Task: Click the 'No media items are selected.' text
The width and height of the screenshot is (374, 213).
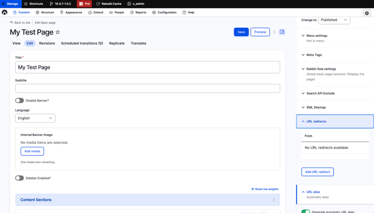Action: point(44,143)
